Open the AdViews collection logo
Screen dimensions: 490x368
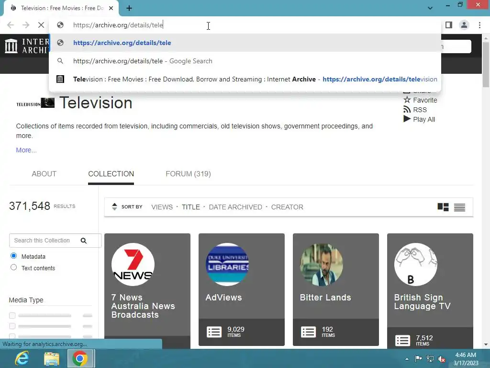pyautogui.click(x=227, y=264)
